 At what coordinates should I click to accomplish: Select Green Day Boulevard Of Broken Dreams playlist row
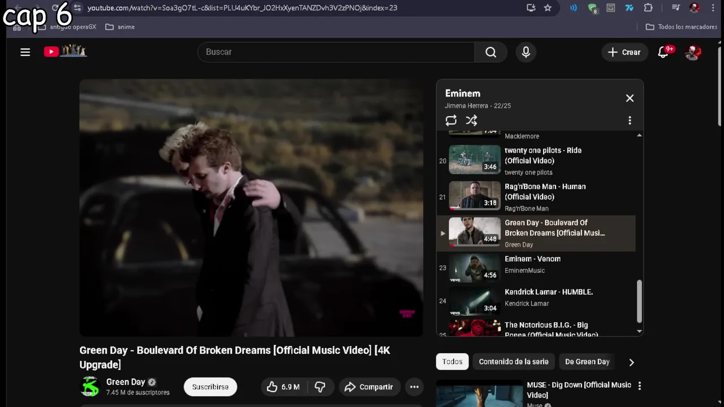[x=536, y=233]
